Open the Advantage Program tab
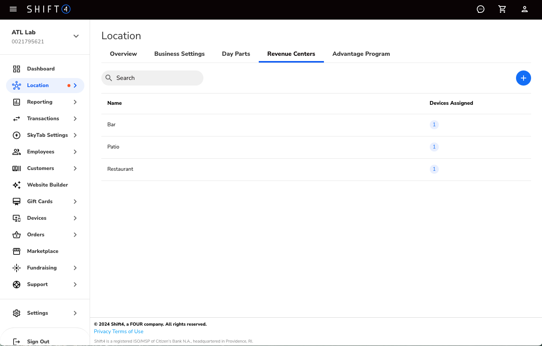Screen dimensions: 542x346 click(361, 54)
